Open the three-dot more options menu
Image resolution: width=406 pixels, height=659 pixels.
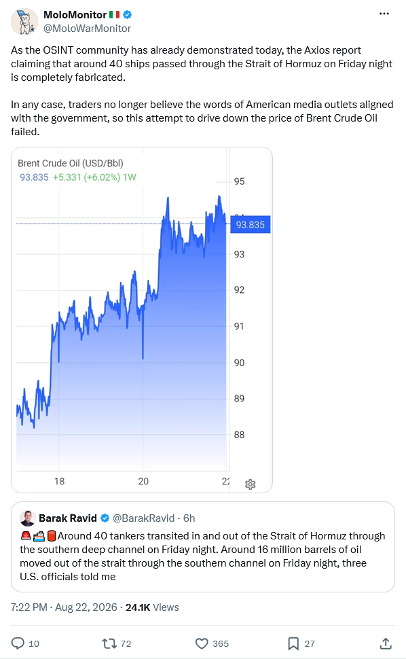(384, 14)
